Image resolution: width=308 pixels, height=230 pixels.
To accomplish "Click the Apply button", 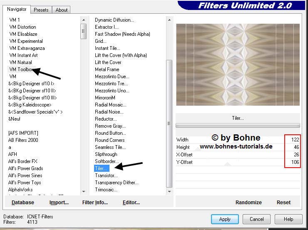I will 225,219.
